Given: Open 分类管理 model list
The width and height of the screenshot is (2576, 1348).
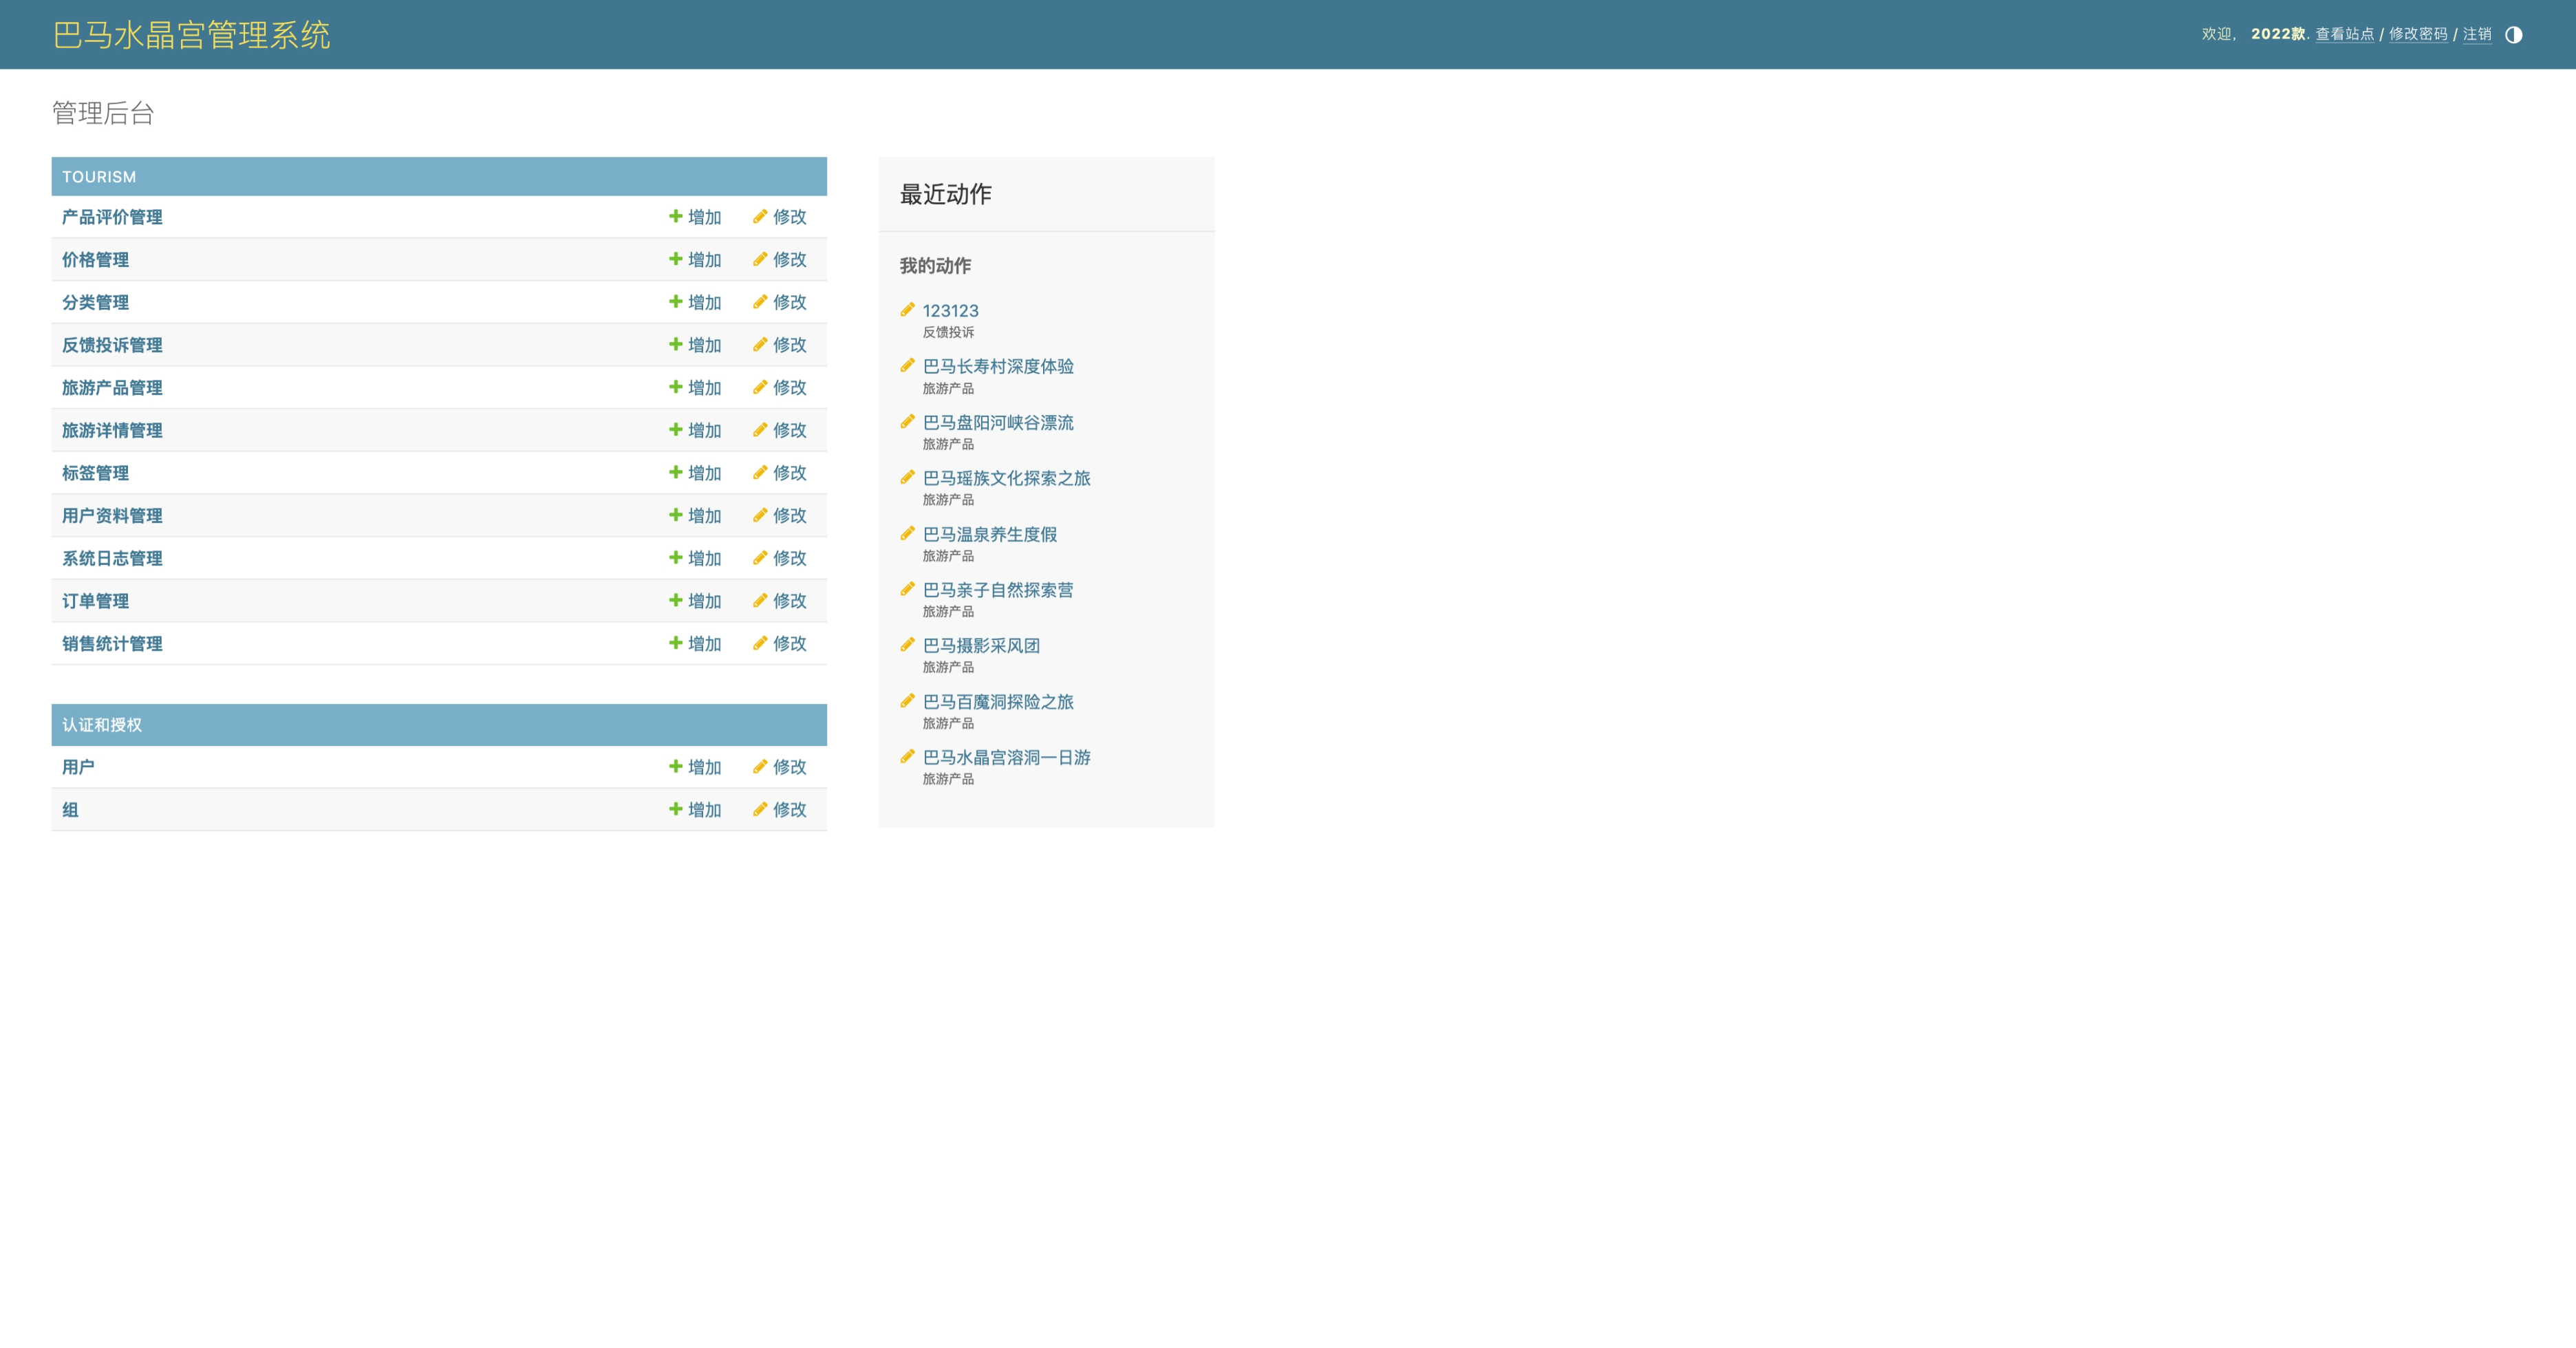Looking at the screenshot, I should click(x=95, y=302).
